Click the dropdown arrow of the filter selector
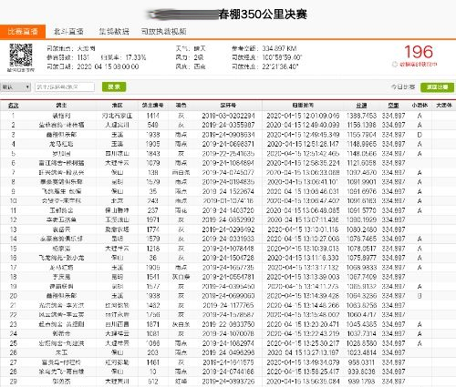 tap(27, 87)
